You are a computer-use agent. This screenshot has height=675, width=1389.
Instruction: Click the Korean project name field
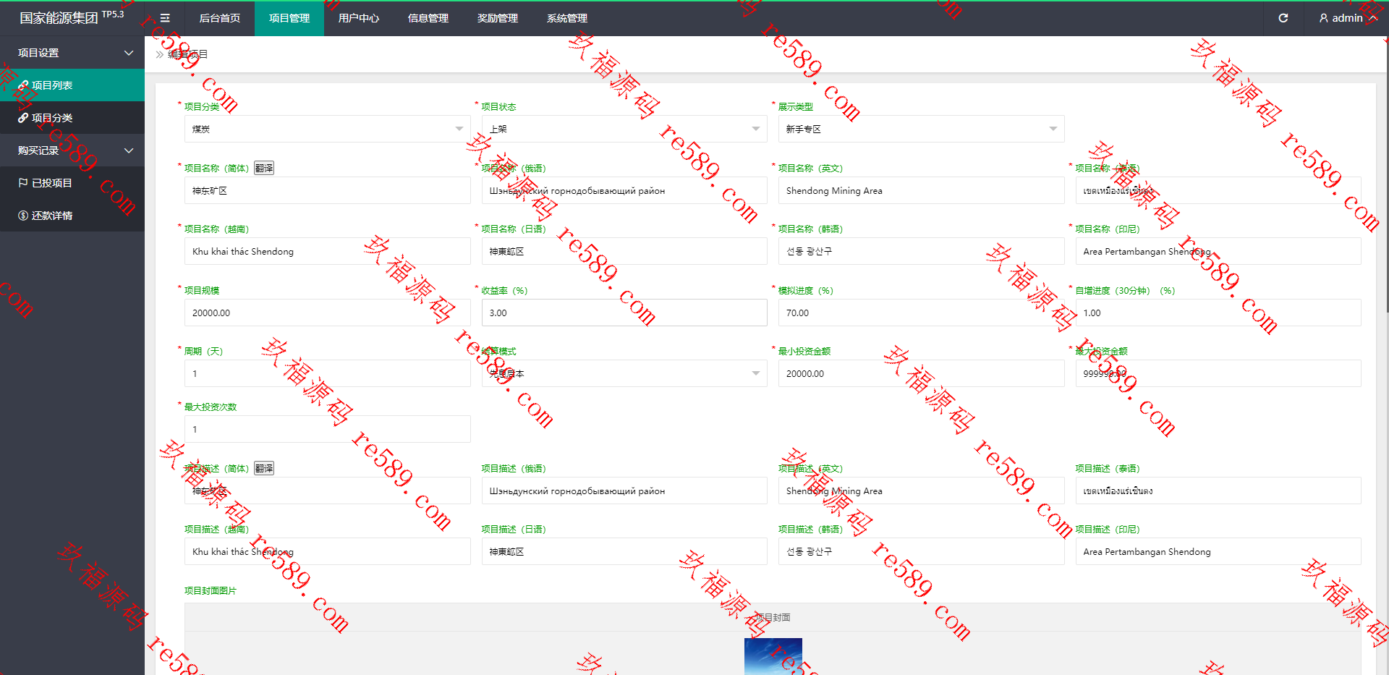pyautogui.click(x=922, y=251)
